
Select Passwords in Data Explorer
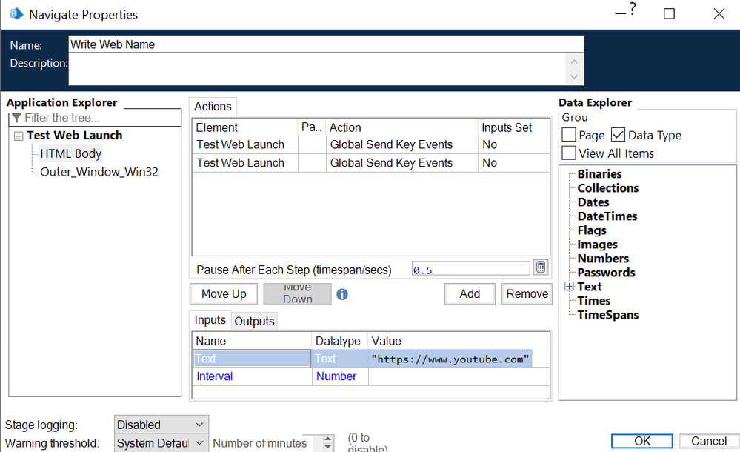pos(606,273)
